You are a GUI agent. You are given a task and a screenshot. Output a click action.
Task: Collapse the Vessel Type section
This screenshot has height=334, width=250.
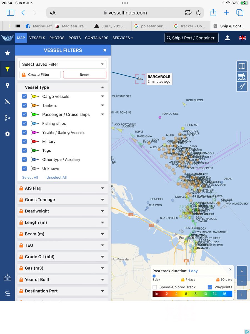(x=103, y=87)
